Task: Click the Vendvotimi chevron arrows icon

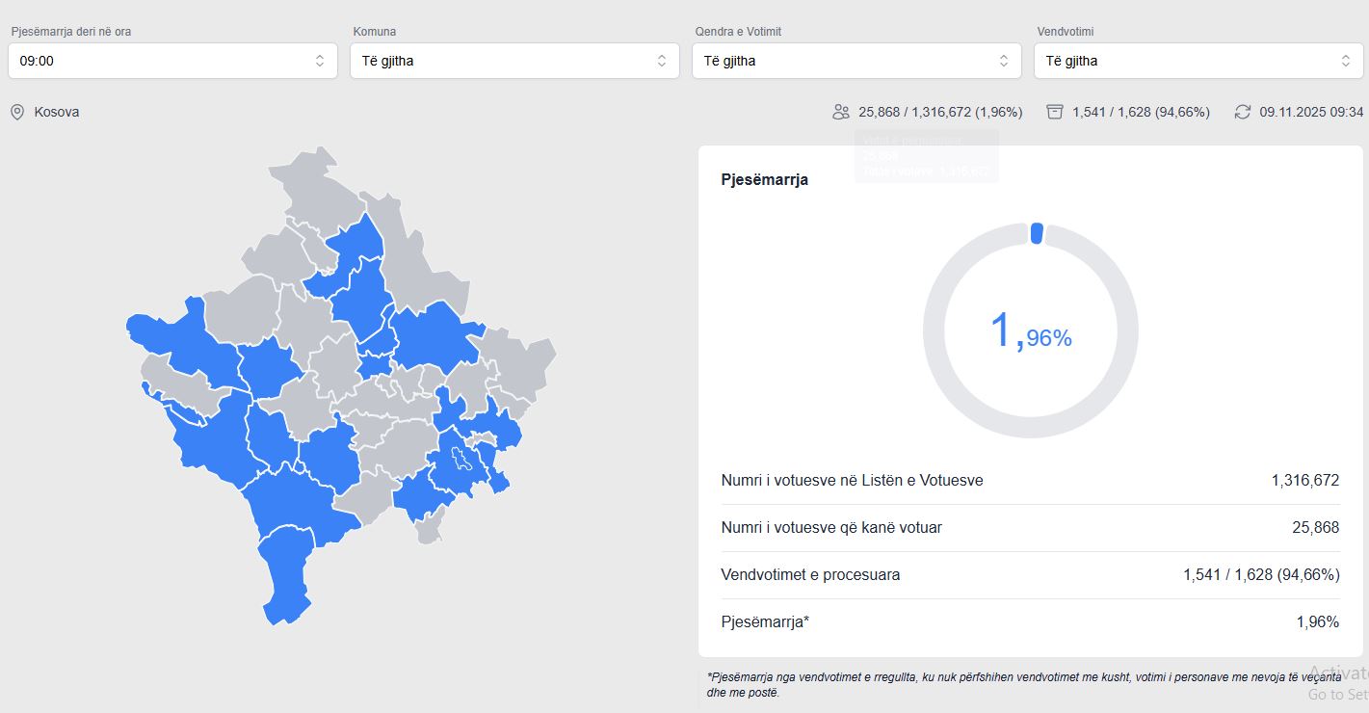Action: (1345, 61)
